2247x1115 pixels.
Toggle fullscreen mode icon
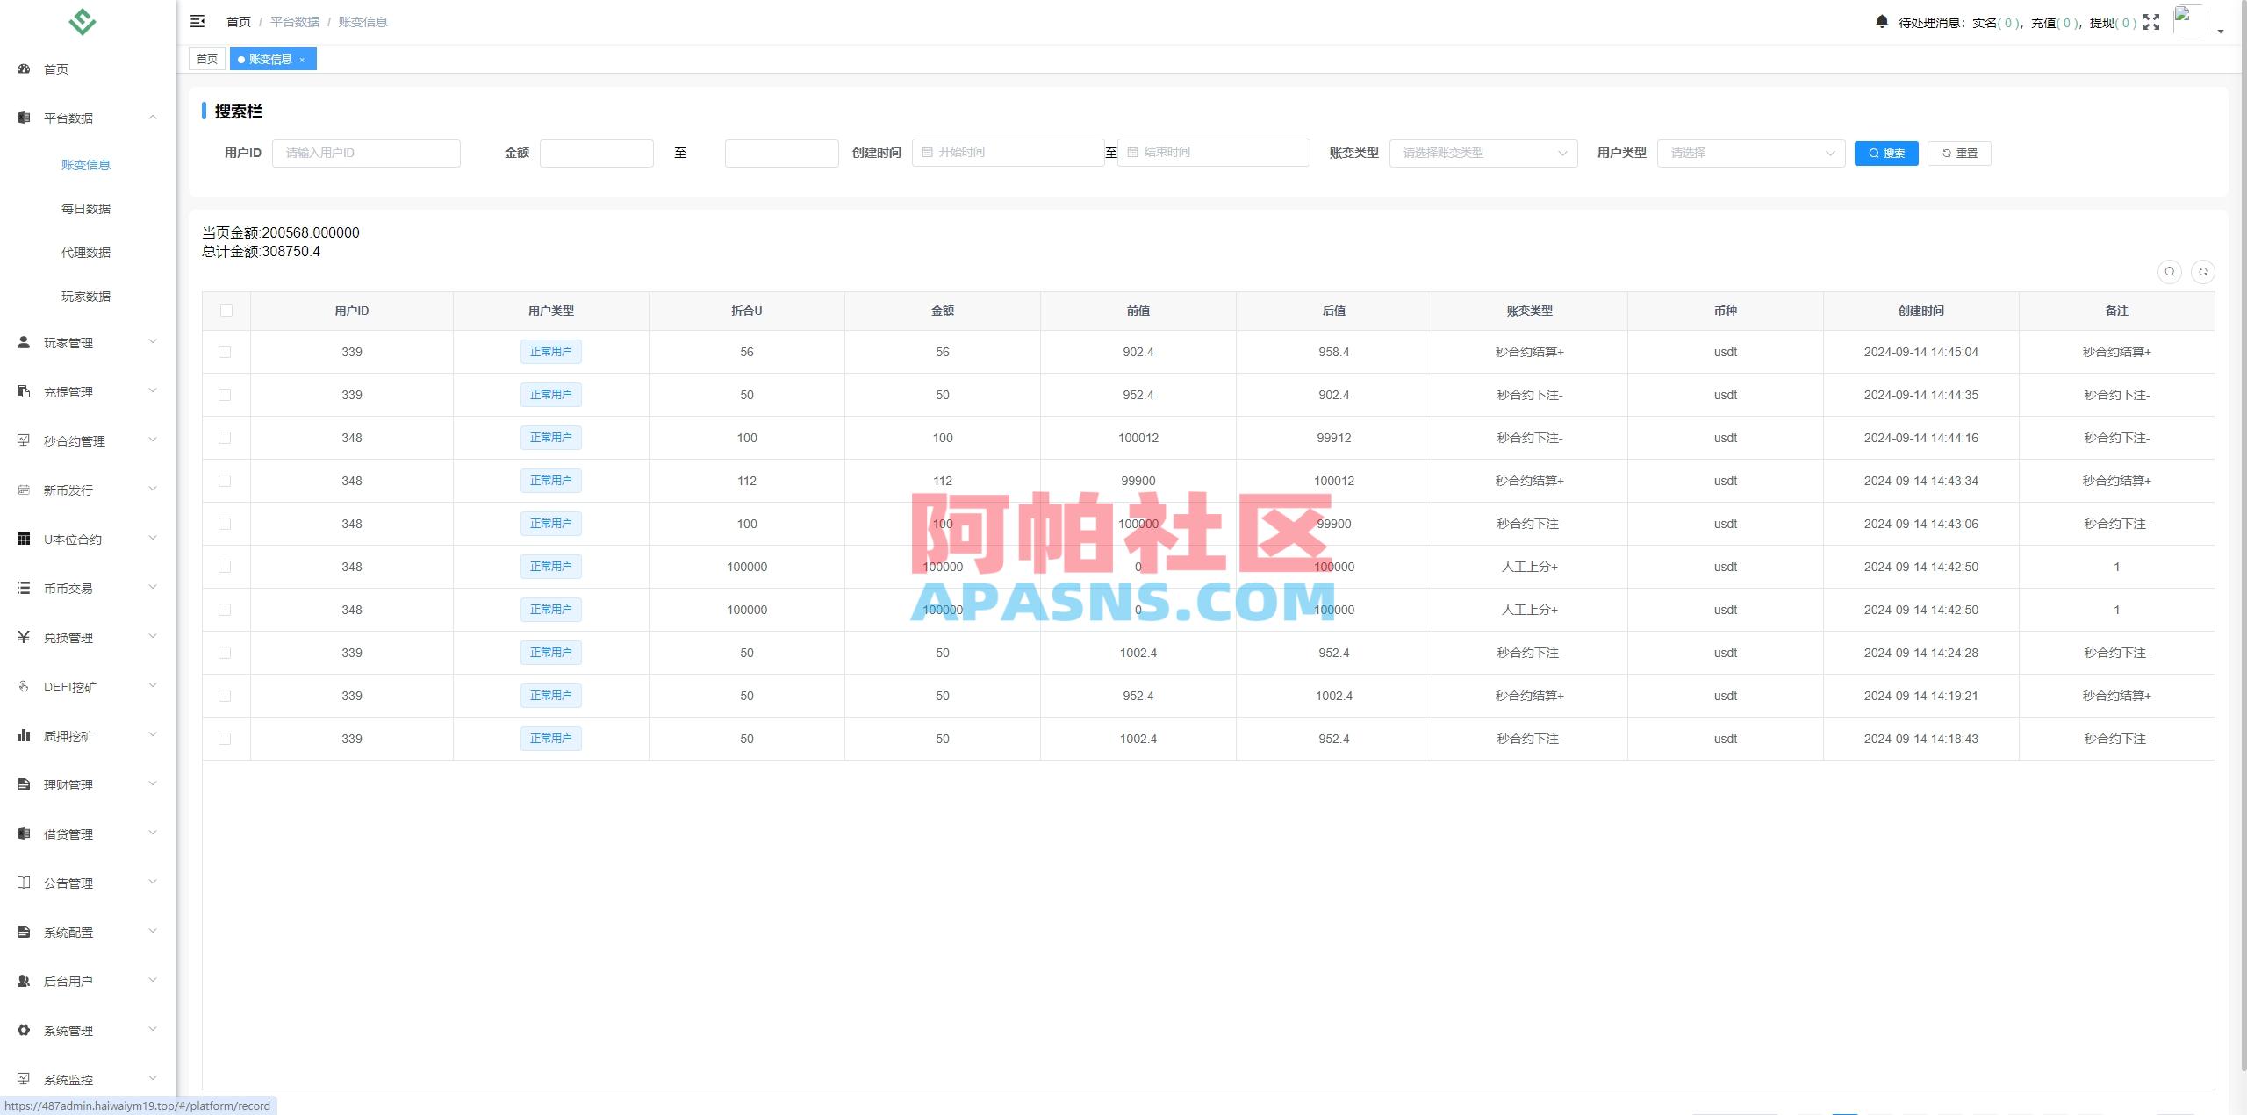coord(2151,21)
